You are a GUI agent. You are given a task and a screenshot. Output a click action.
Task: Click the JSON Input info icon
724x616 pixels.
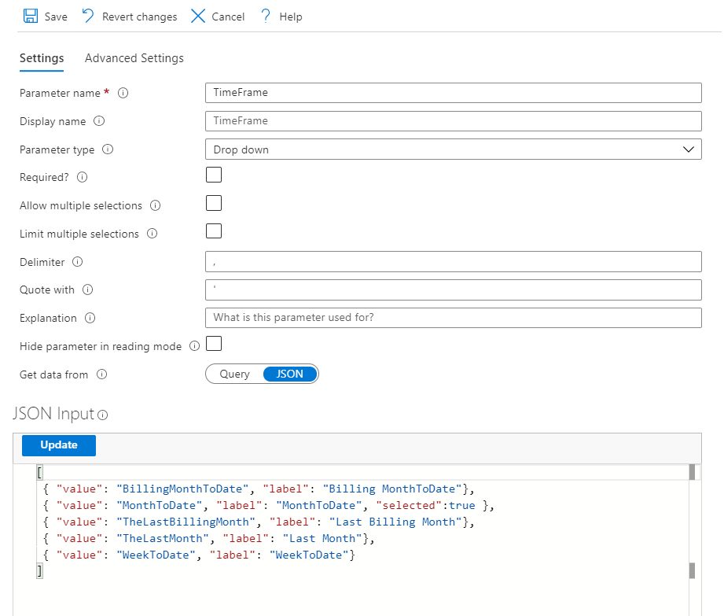(x=103, y=415)
